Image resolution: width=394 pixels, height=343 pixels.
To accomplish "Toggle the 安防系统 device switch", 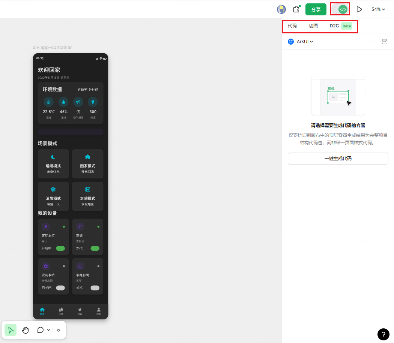I will pos(60,288).
